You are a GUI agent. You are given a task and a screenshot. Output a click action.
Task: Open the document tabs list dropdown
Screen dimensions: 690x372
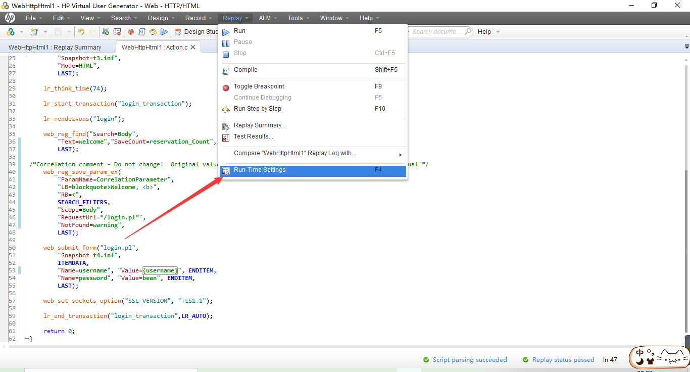[686, 47]
